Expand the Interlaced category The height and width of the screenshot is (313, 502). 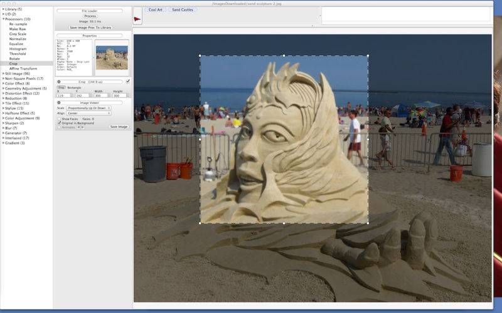(3, 138)
